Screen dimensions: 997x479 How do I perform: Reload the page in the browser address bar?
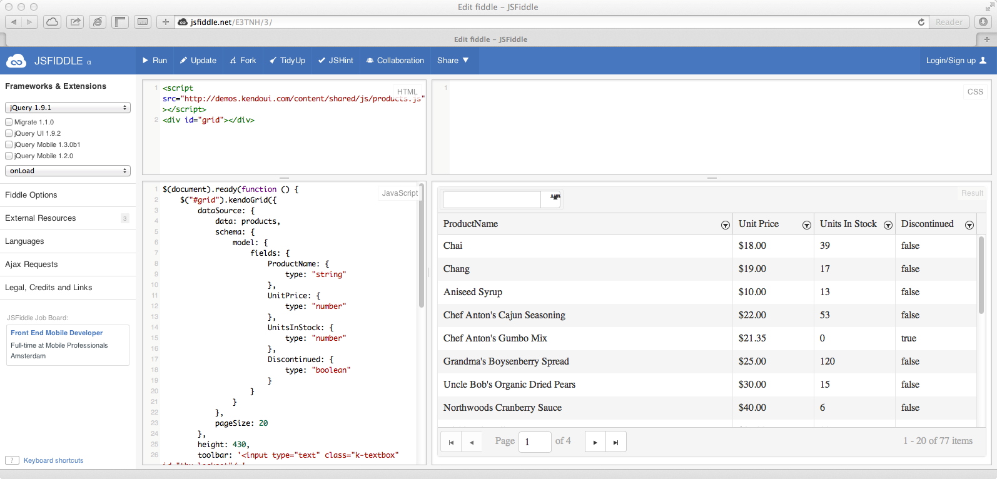921,22
